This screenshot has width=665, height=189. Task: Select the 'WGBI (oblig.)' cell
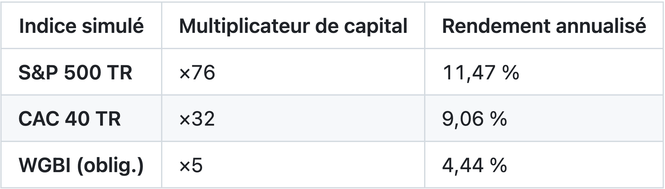(81, 165)
